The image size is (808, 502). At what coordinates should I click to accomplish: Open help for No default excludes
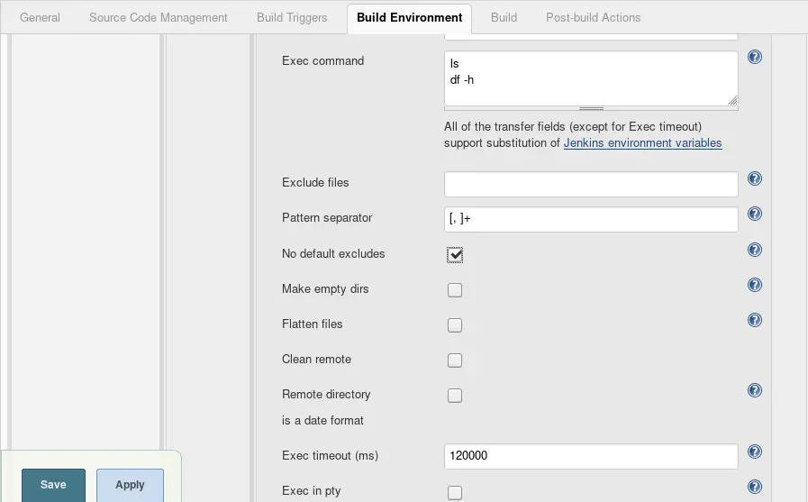point(755,250)
